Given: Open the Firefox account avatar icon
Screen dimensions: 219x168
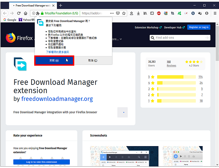Looking at the screenshot, I should click(x=207, y=13).
